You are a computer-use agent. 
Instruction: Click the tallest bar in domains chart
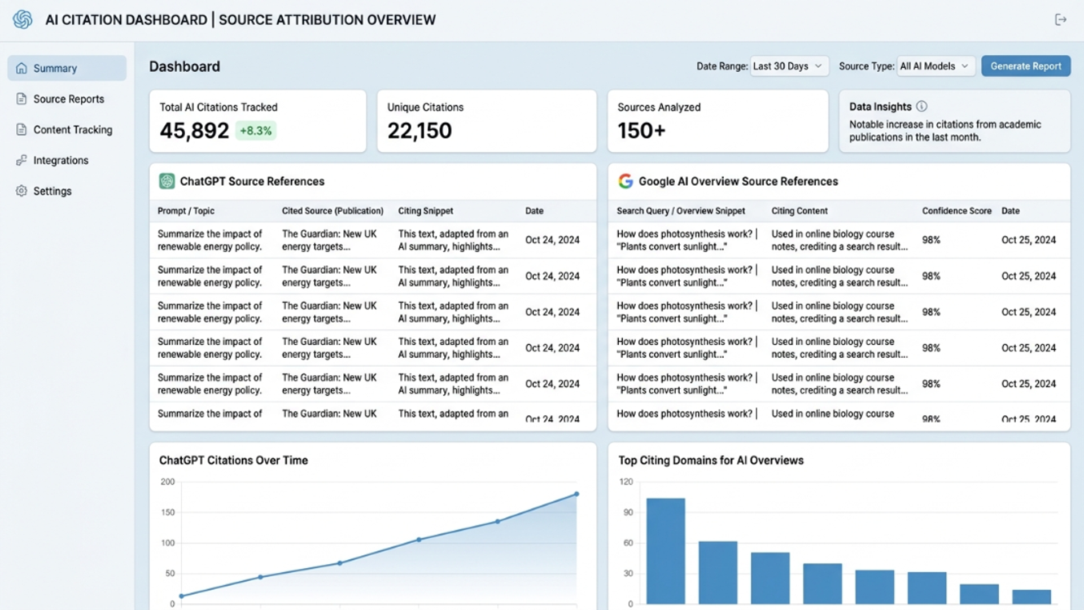[x=666, y=551]
